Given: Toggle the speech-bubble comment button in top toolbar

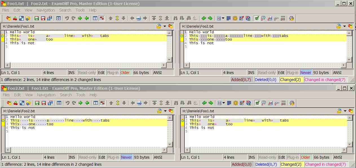Looking at the screenshot, I should pyautogui.click(x=263, y=18).
